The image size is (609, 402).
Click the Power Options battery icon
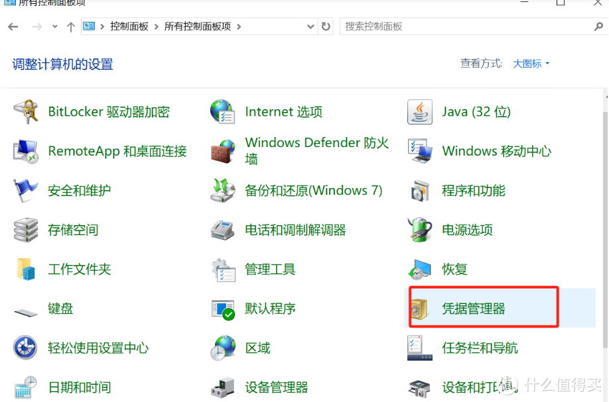[x=419, y=230]
